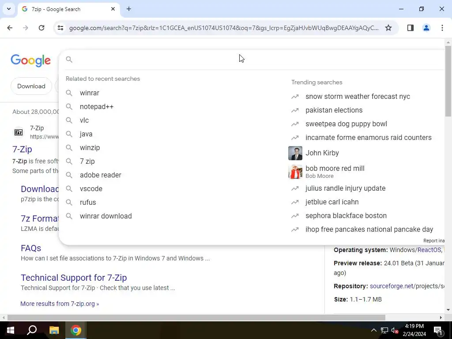Viewport: 452px width, 339px height.
Task: Open trending search snow storm weather forecast nyc
Action: pos(358,97)
